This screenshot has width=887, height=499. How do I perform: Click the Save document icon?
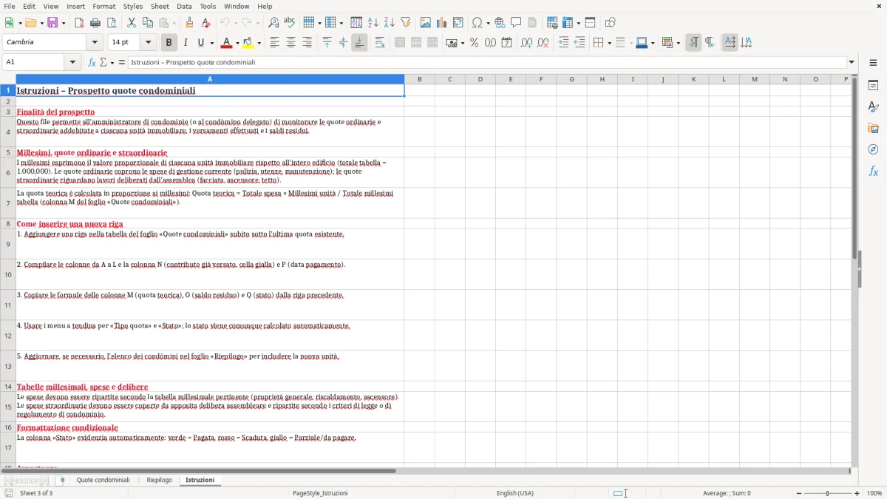coord(52,23)
